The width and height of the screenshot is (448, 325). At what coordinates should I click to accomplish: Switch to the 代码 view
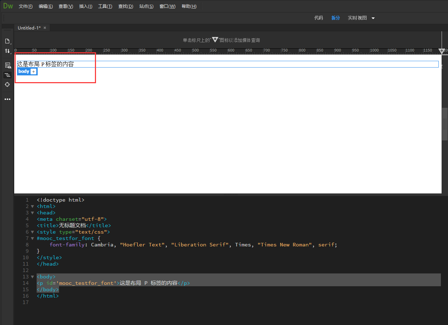tap(319, 18)
